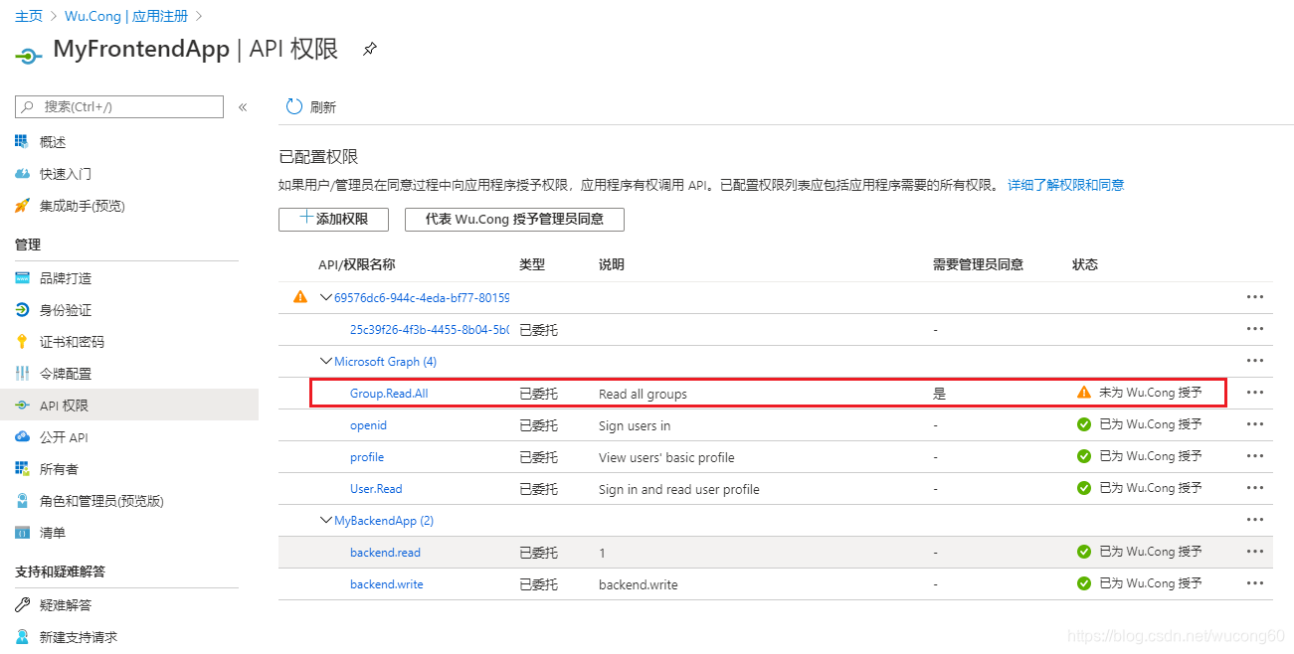Click the rocket icon beside 集成助手
Viewport: 1294px width, 654px height.
tap(22, 206)
